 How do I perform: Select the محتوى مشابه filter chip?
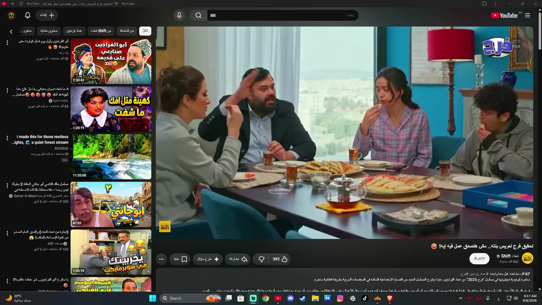pos(49,31)
